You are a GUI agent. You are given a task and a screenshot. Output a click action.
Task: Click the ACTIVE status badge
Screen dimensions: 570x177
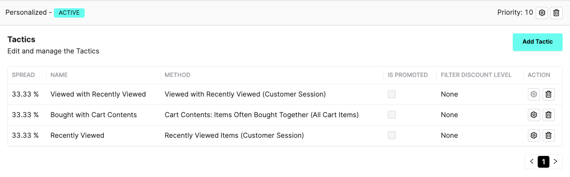tap(69, 13)
